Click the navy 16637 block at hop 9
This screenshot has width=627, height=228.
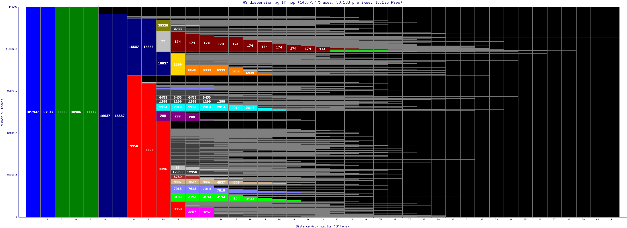pyautogui.click(x=149, y=47)
